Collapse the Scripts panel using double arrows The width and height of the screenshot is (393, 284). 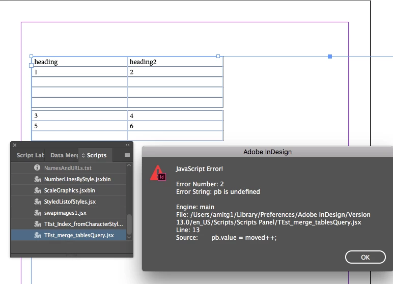point(128,145)
